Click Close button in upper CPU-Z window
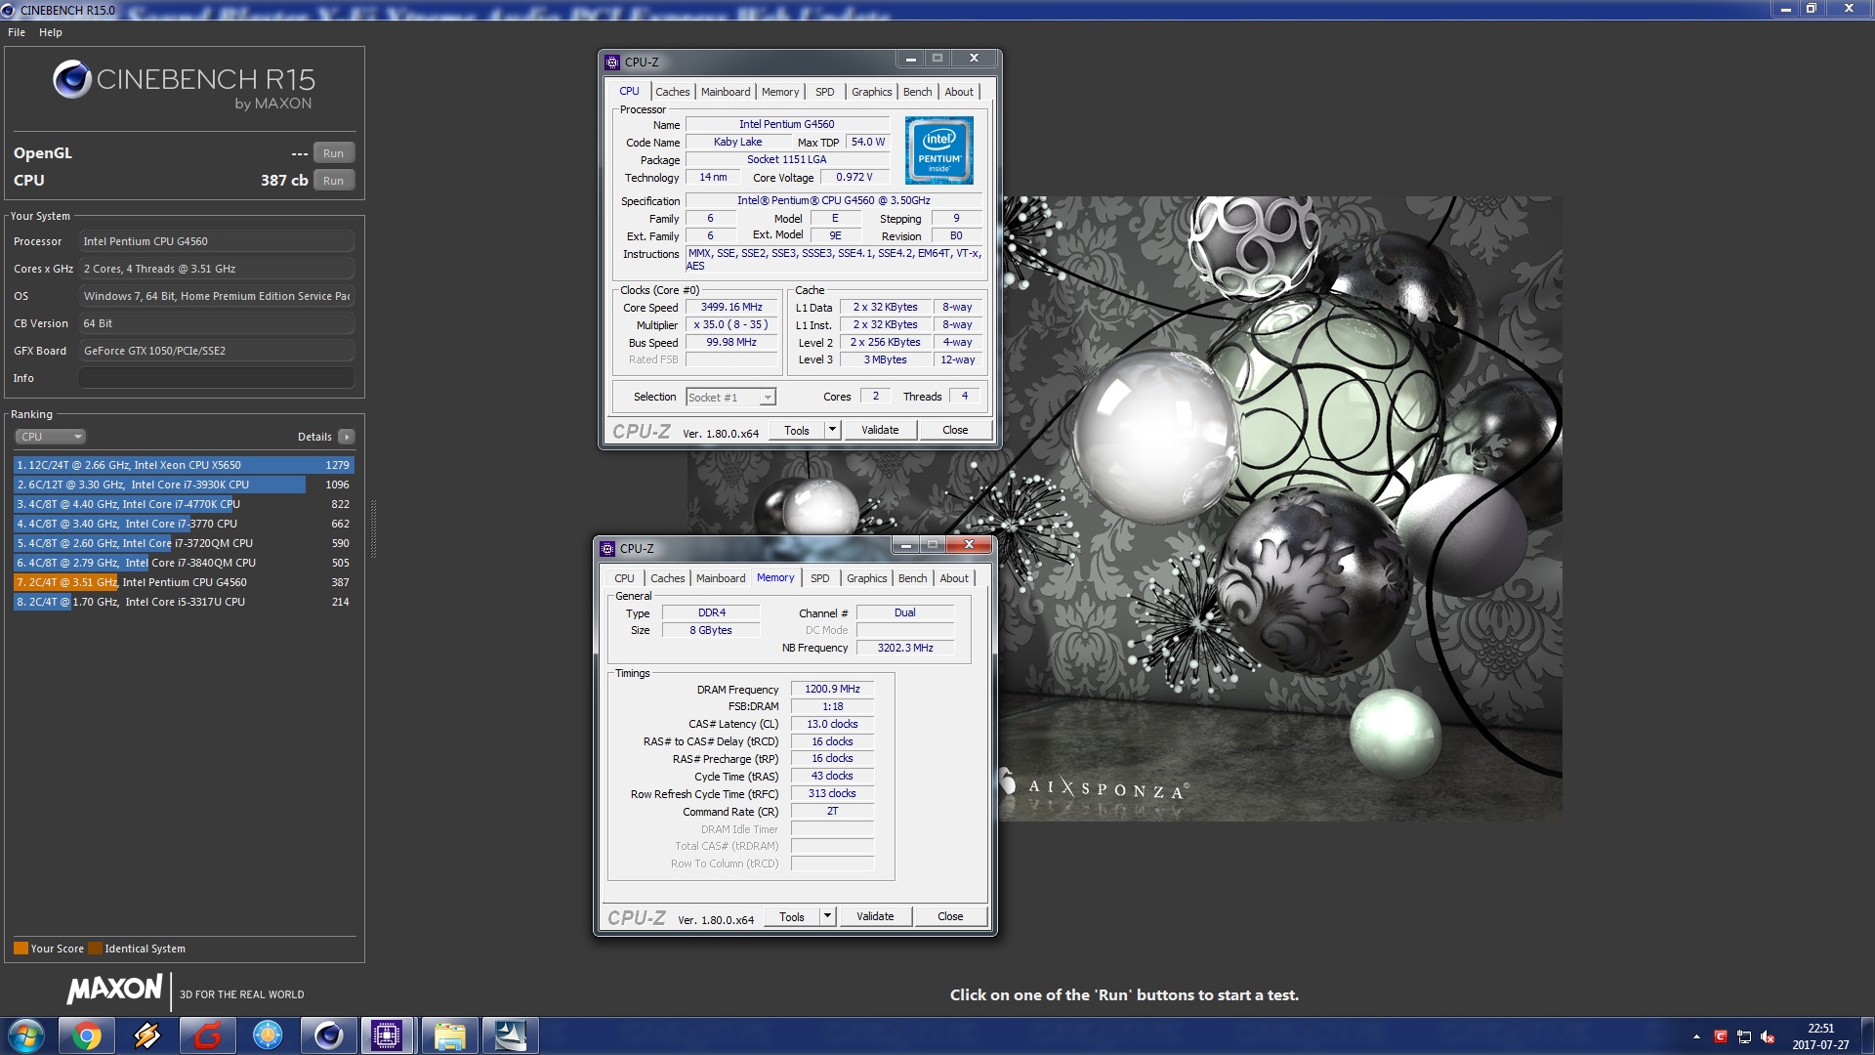This screenshot has width=1875, height=1055. click(x=955, y=430)
